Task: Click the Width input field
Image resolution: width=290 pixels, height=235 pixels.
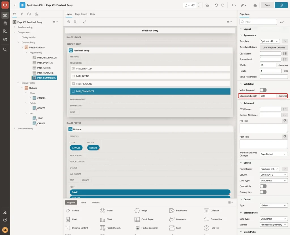Action: (268, 65)
